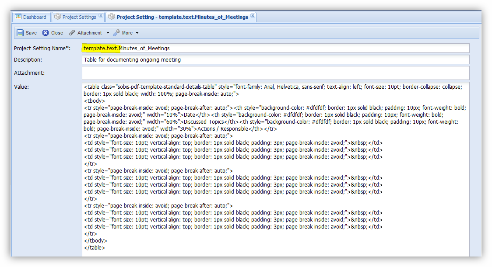Click the cube icon on Minutes_of_Meetings tab
492x267 pixels.
point(112,17)
